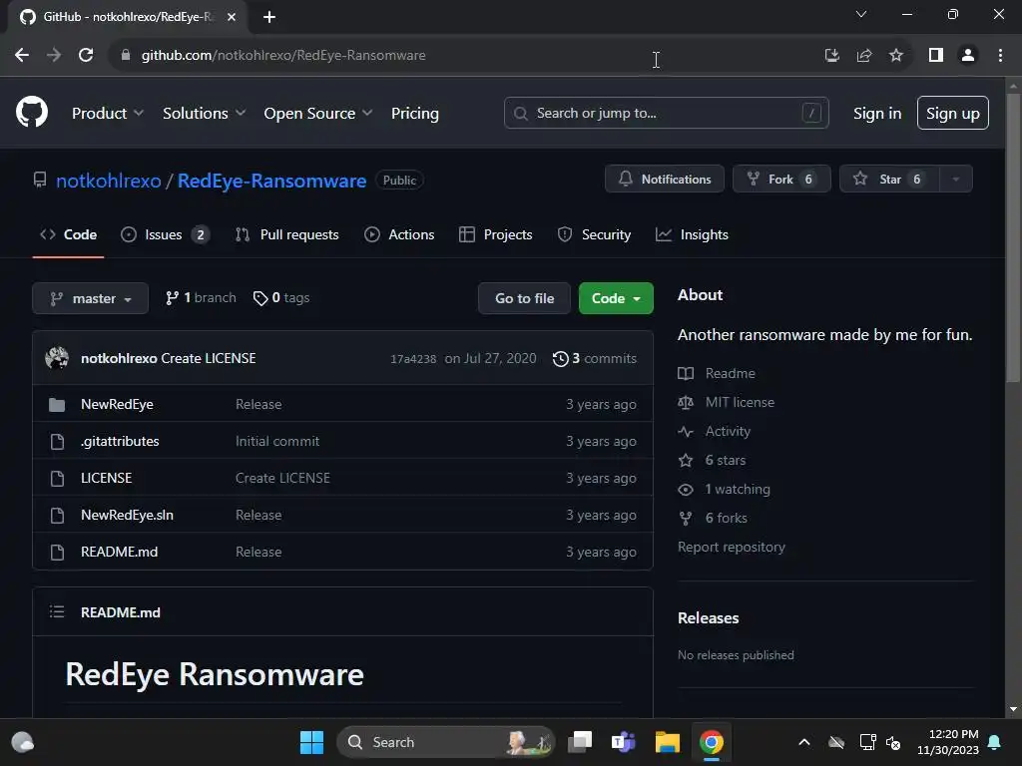The width and height of the screenshot is (1022, 766).
Task: Switch to the Issues tab
Action: (165, 234)
